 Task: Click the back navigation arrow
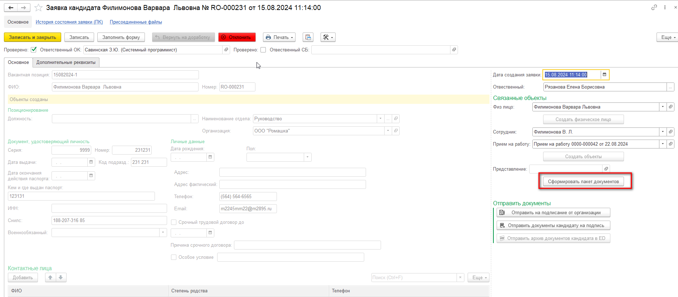(x=11, y=7)
